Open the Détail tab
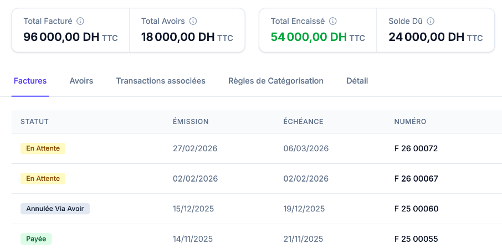This screenshot has width=502, height=248. tap(357, 81)
